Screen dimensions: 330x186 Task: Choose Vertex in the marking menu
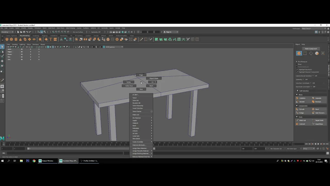click(x=128, y=82)
